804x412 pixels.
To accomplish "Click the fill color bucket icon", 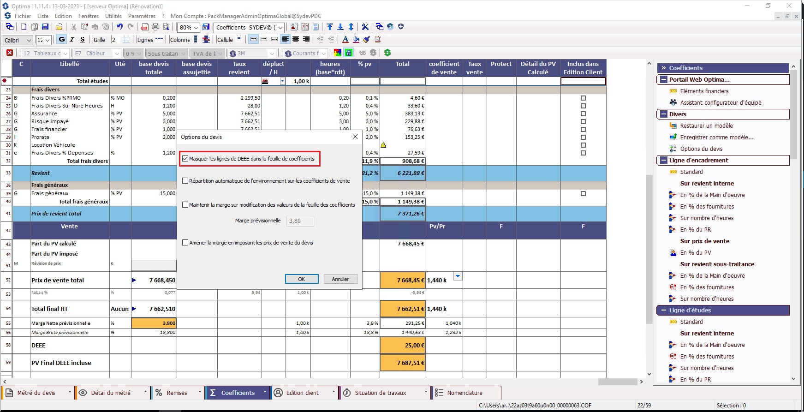I will (x=356, y=39).
